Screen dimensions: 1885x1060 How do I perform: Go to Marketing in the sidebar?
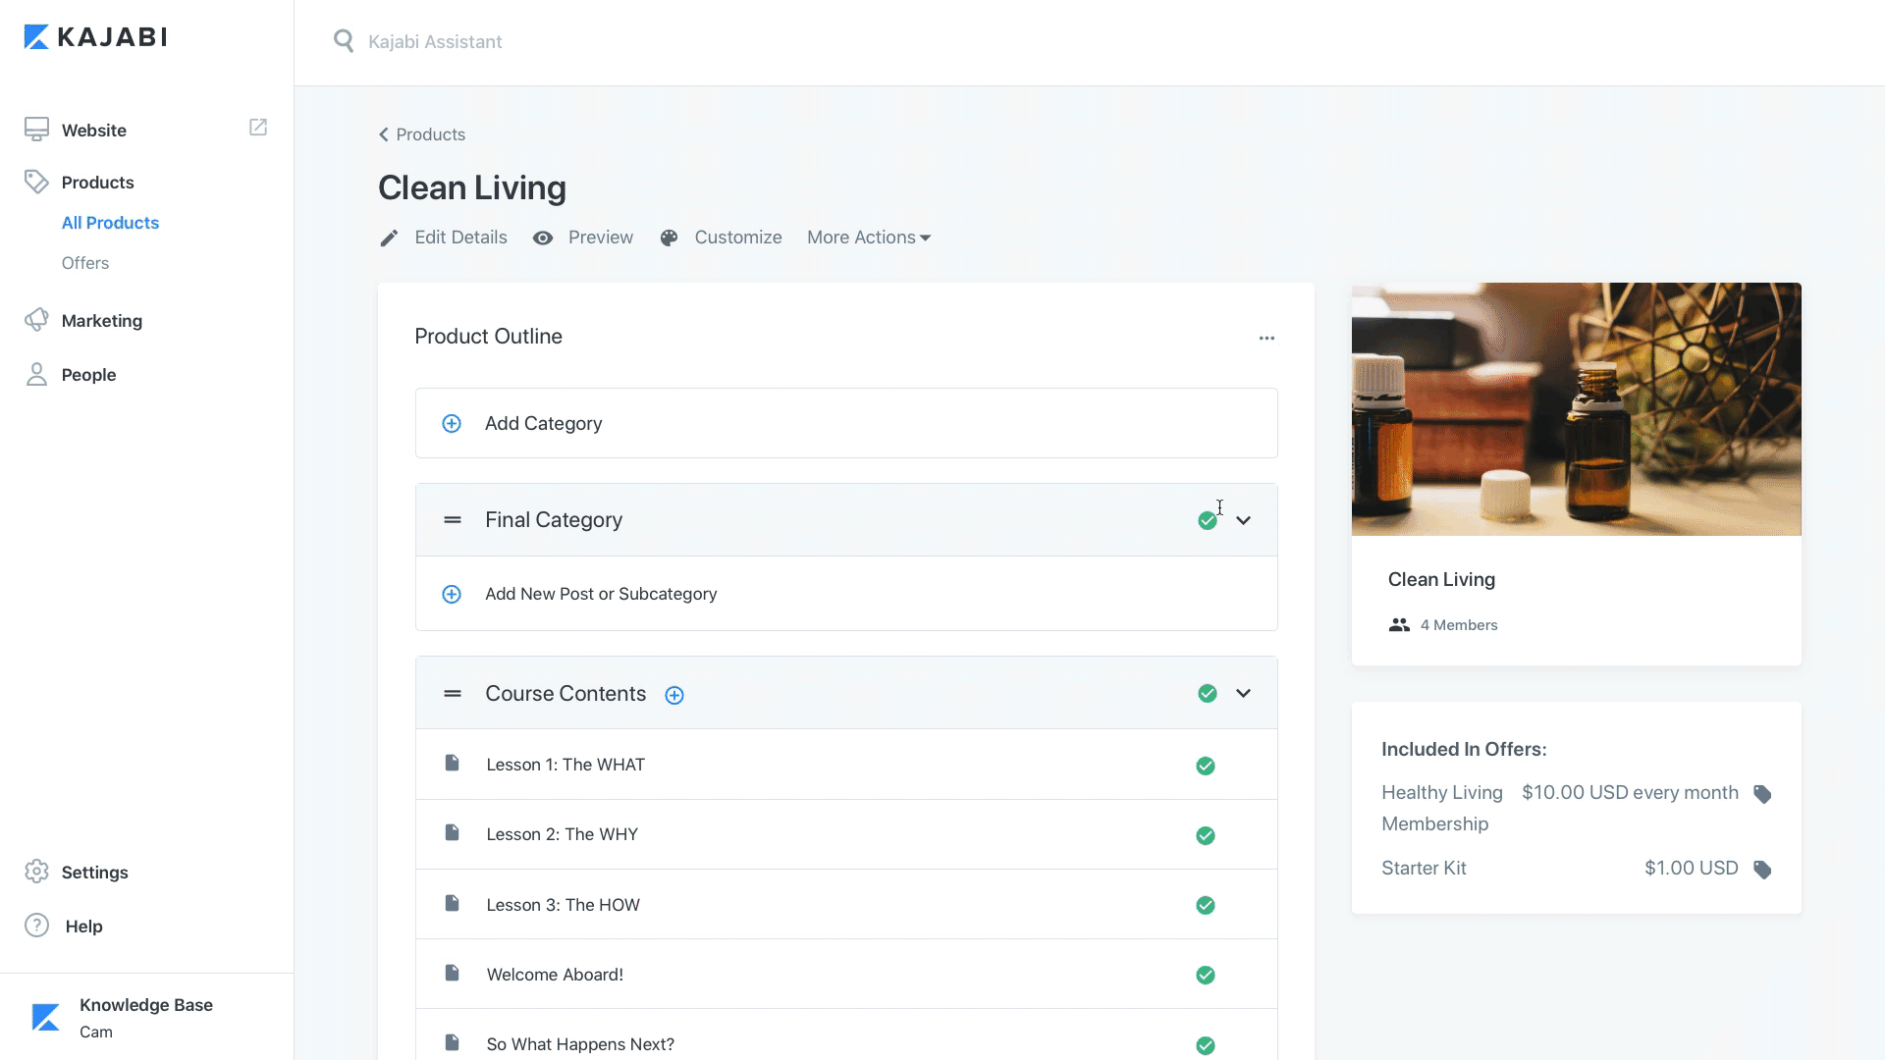pos(101,321)
